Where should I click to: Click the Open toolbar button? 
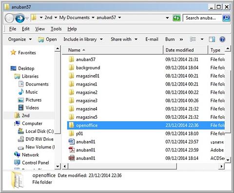(x=47, y=39)
